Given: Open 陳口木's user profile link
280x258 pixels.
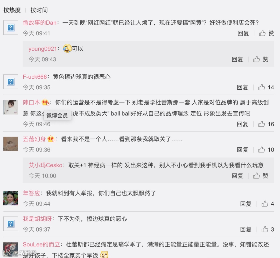Looking at the screenshot, I should click(31, 102).
